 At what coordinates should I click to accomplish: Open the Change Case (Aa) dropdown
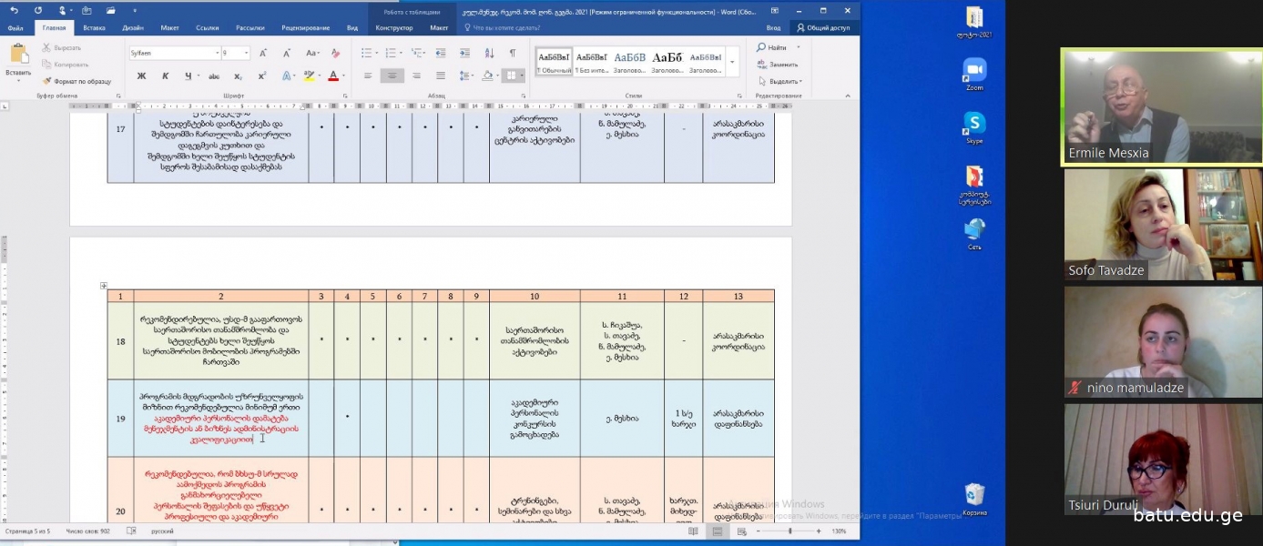(x=312, y=53)
